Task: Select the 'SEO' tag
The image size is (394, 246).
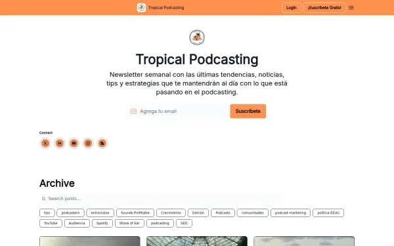Action: pos(184,224)
